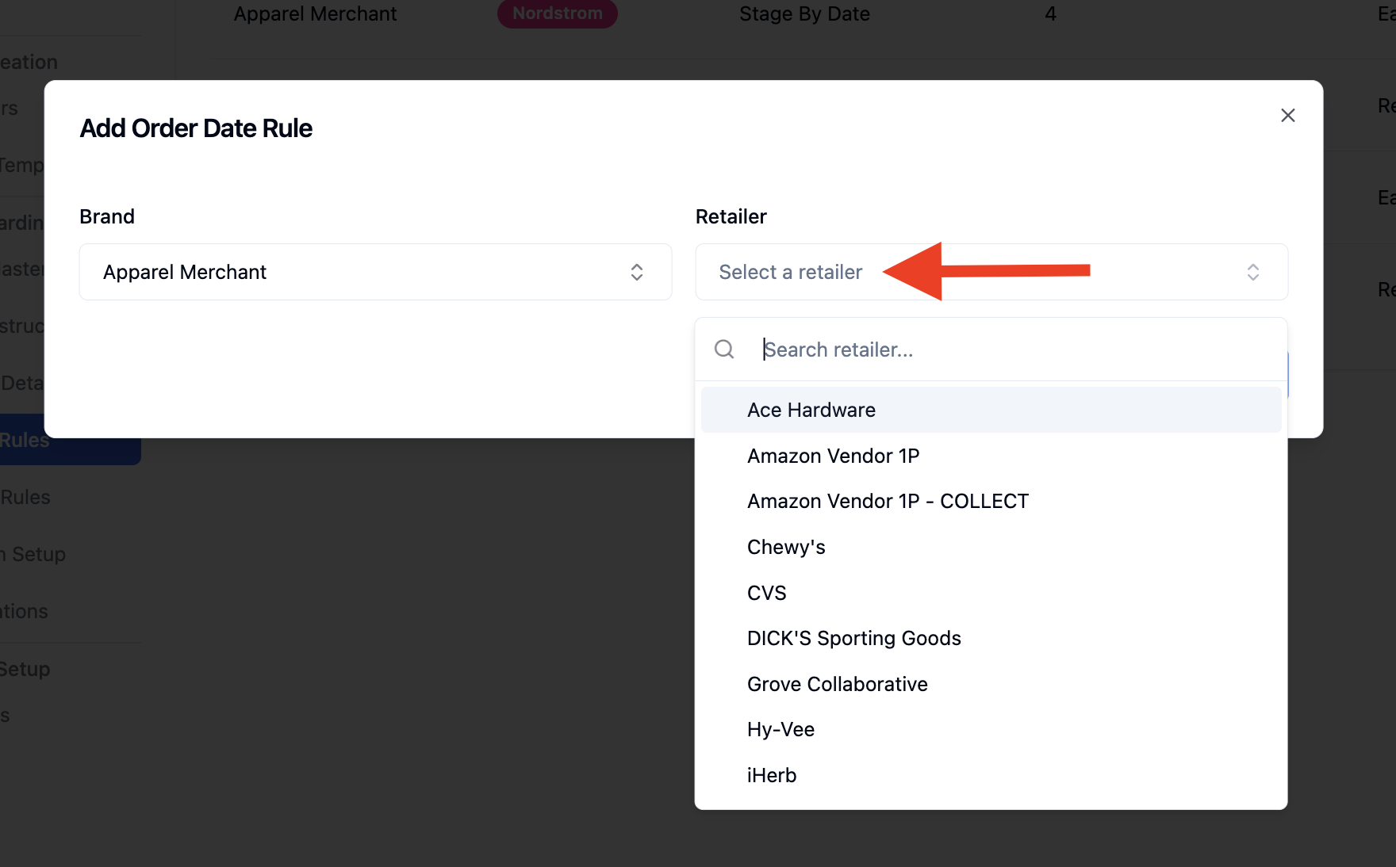Click the search magnifier icon
The width and height of the screenshot is (1396, 867).
[724, 349]
